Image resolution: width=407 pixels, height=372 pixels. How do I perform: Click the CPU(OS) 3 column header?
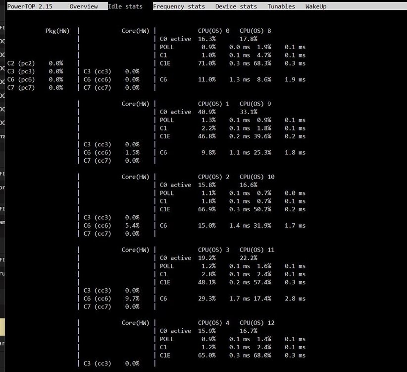(213, 250)
